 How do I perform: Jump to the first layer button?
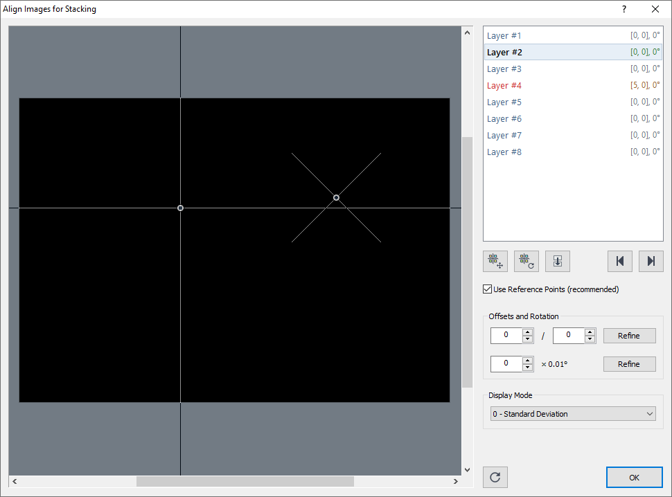tap(620, 261)
